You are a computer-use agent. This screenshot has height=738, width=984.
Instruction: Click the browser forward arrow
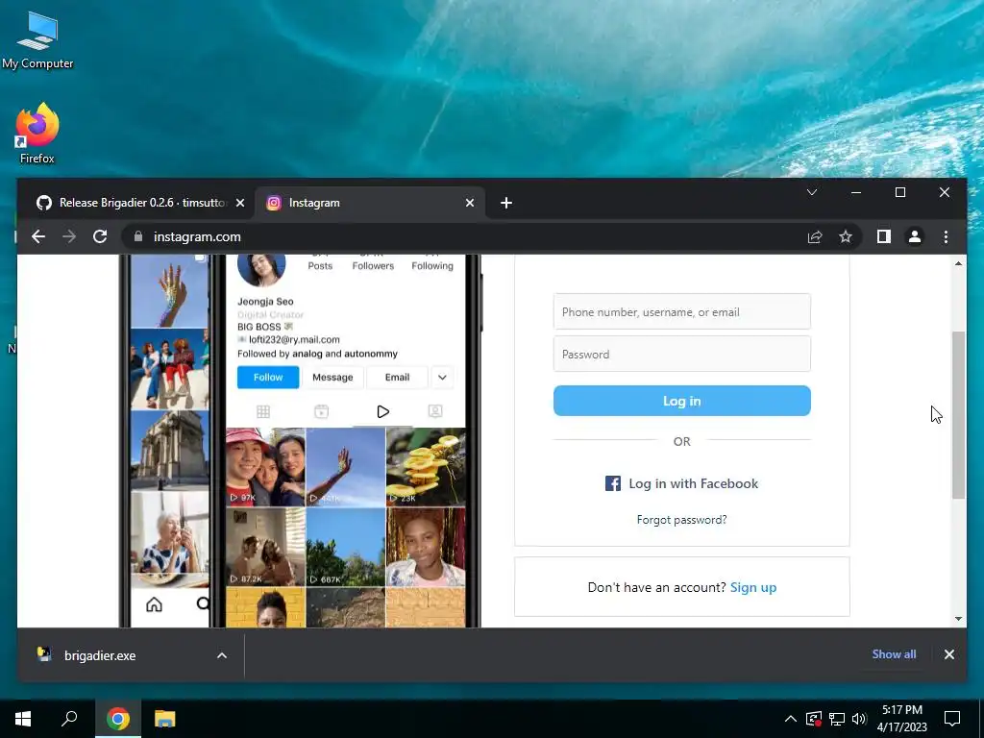click(x=69, y=236)
